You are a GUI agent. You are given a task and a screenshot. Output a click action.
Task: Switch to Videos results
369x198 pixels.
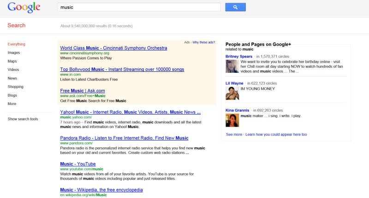[x=13, y=70]
